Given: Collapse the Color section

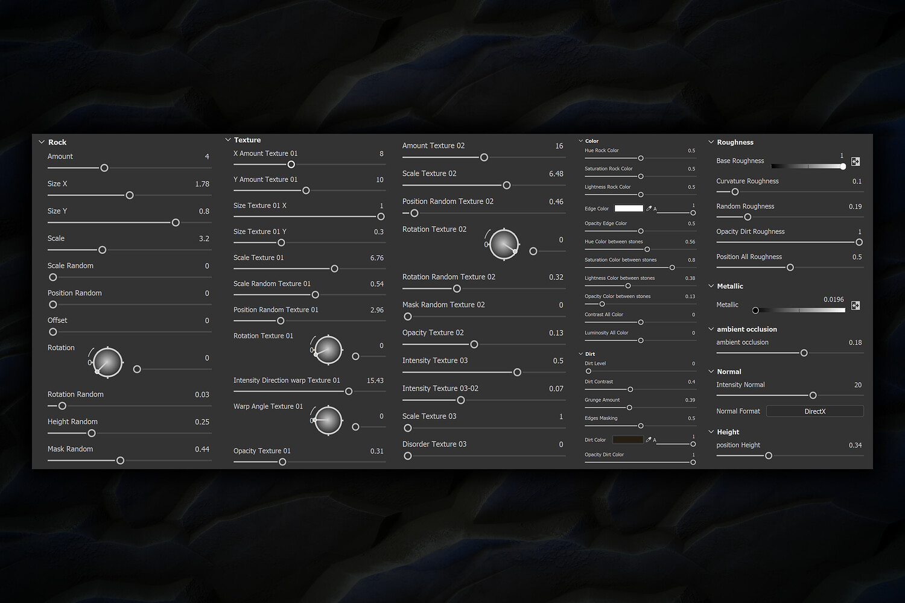Looking at the screenshot, I should pos(581,141).
